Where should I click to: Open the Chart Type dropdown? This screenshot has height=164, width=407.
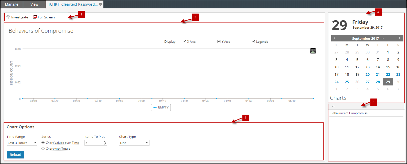134,143
